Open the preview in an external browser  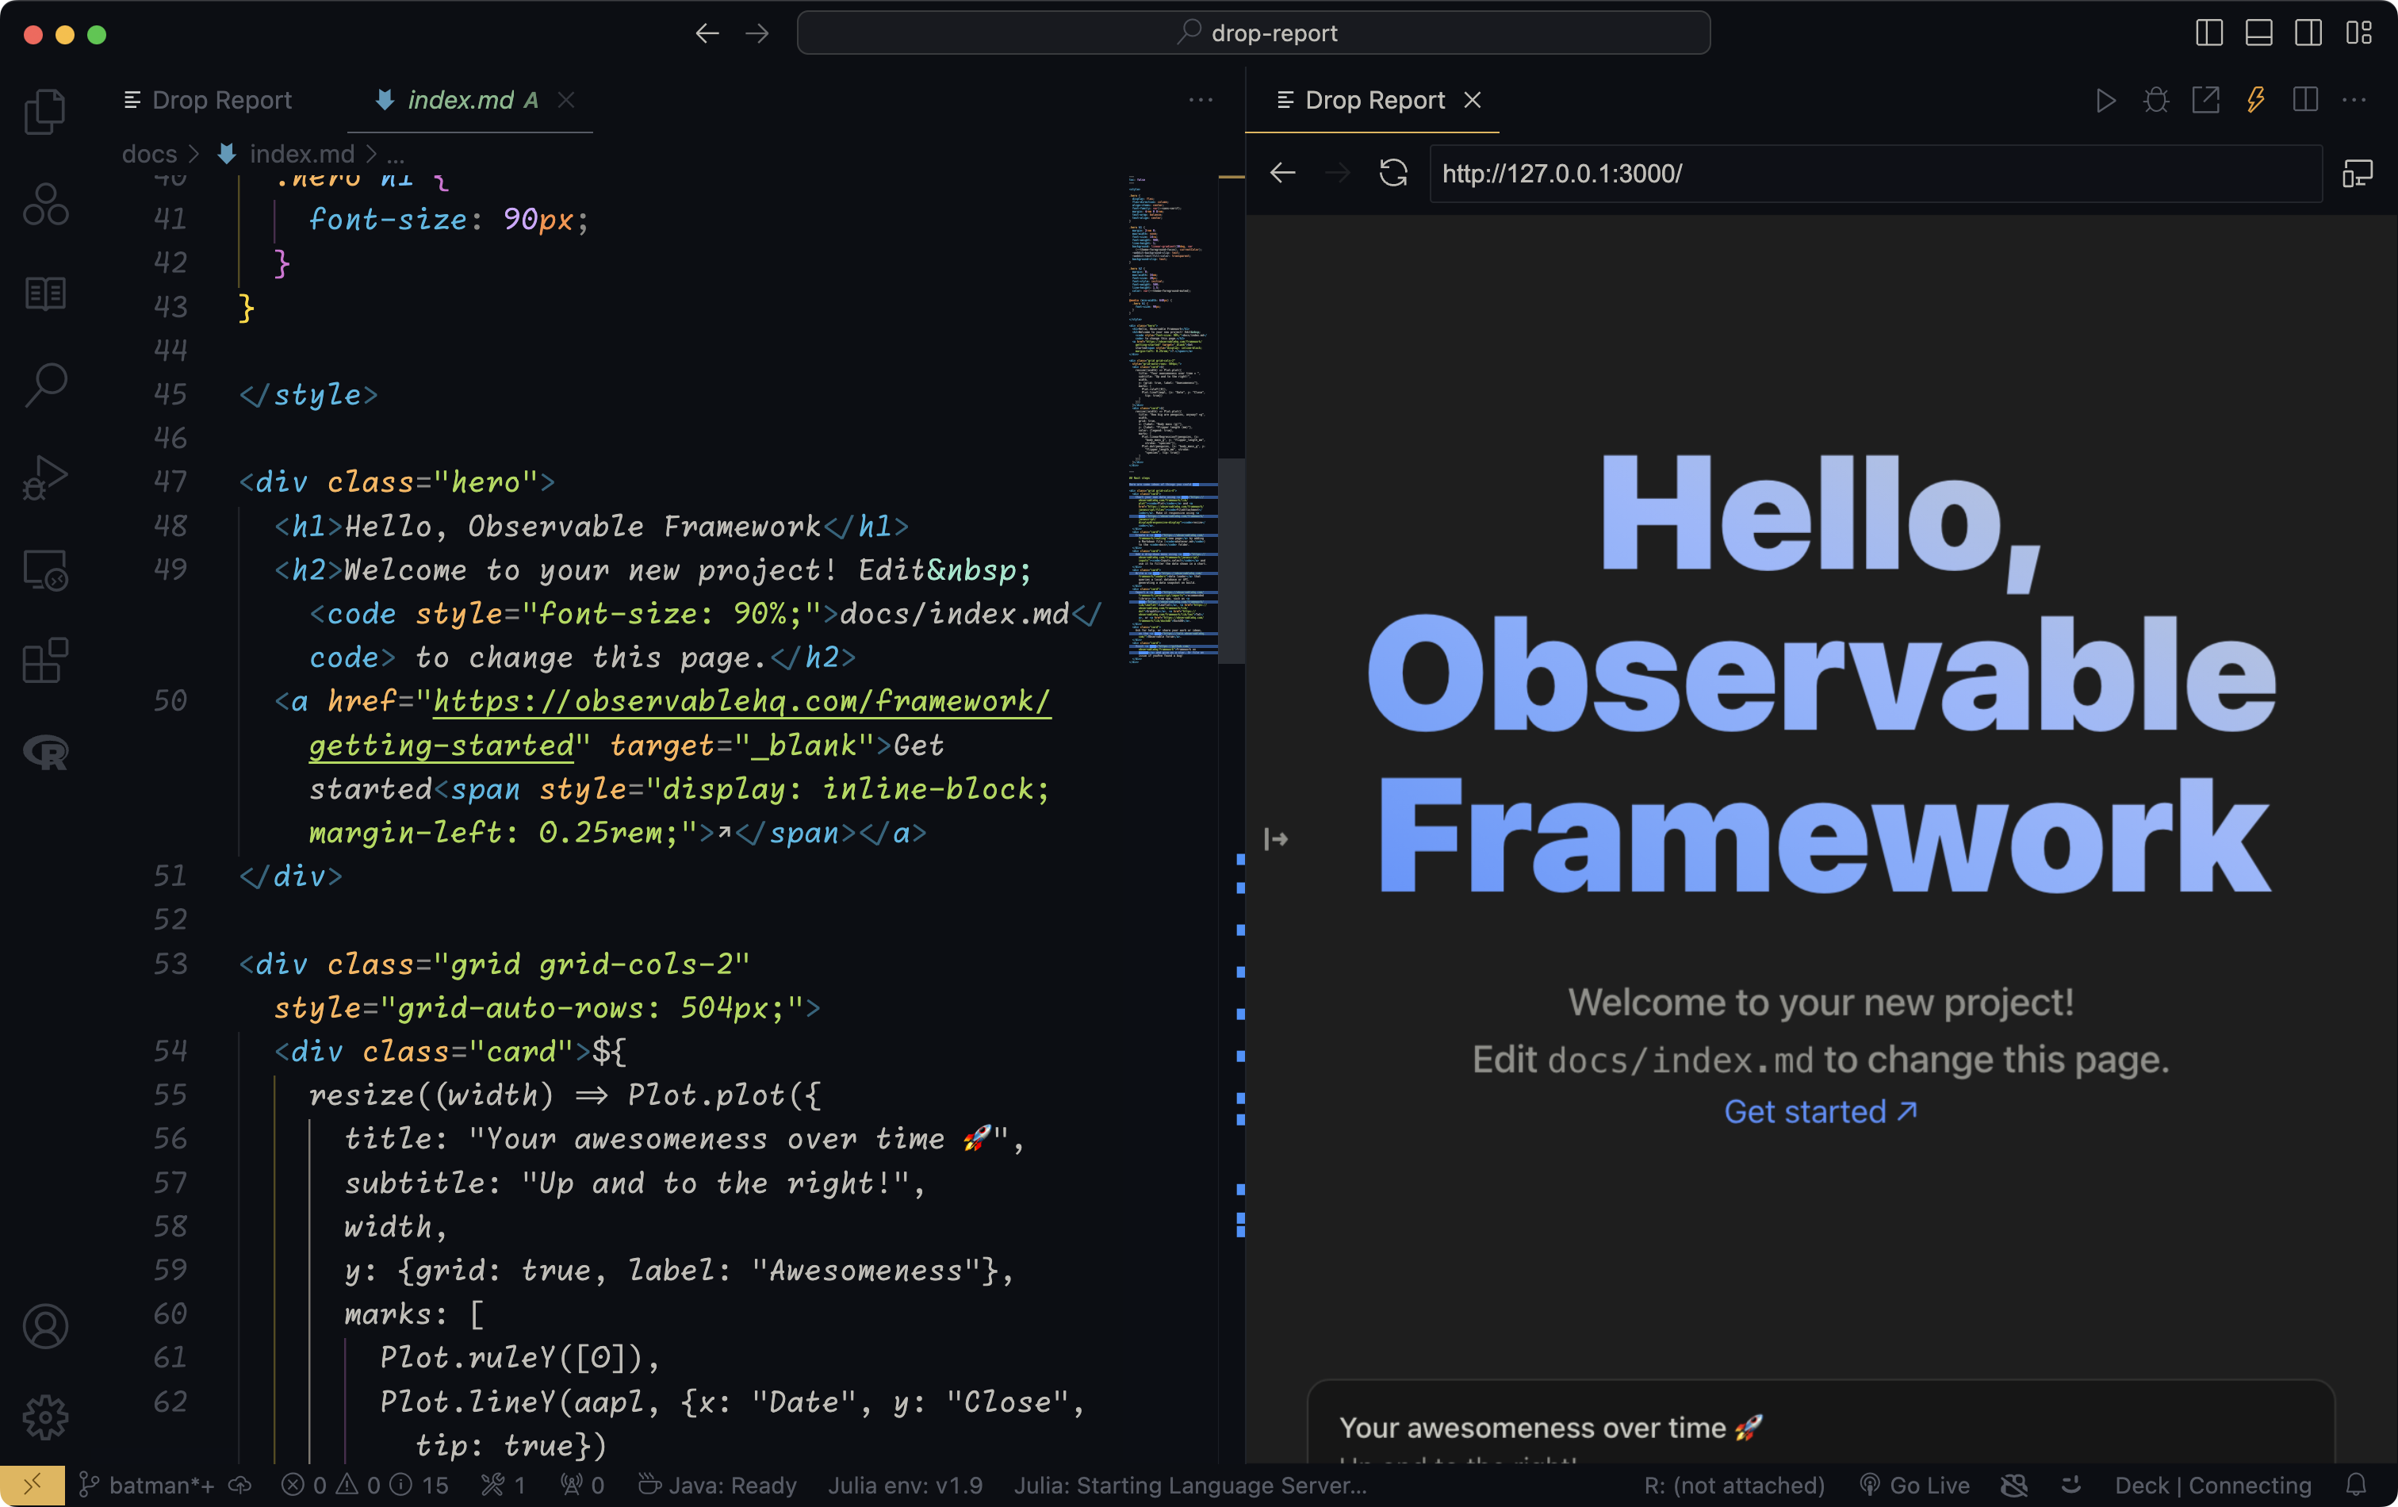point(2206,101)
